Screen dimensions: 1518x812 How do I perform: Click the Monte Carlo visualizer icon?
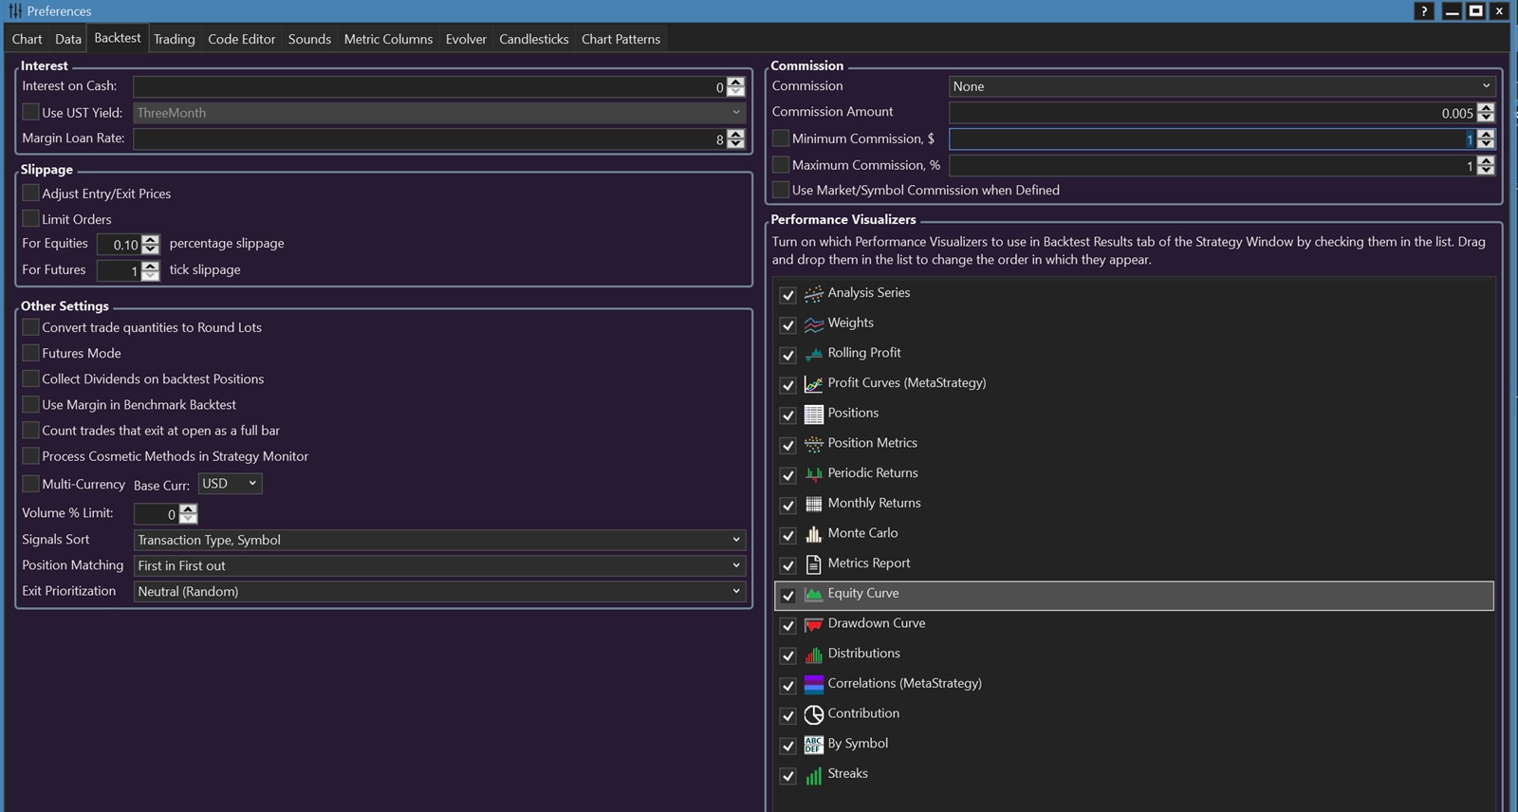point(813,534)
